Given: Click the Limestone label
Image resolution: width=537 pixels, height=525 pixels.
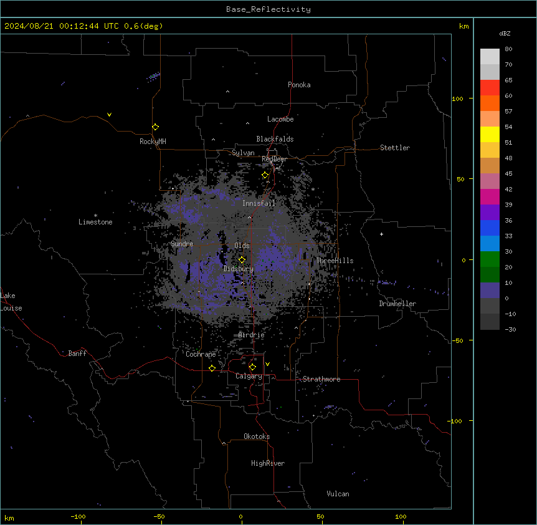Looking at the screenshot, I should (x=95, y=222).
